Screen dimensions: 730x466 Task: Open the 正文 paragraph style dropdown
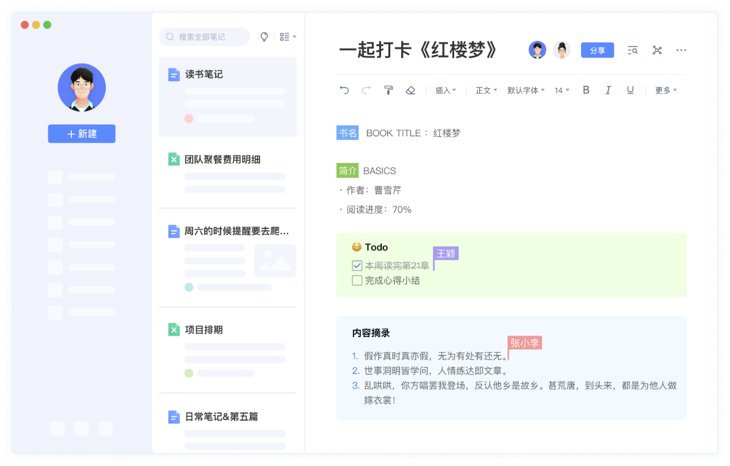486,90
